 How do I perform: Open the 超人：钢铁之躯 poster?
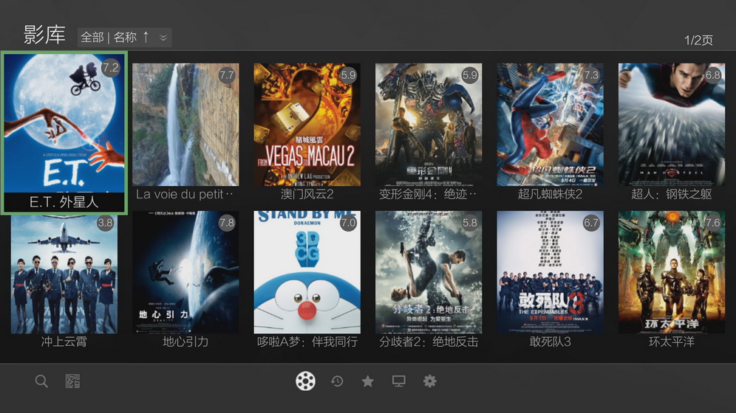(x=672, y=125)
